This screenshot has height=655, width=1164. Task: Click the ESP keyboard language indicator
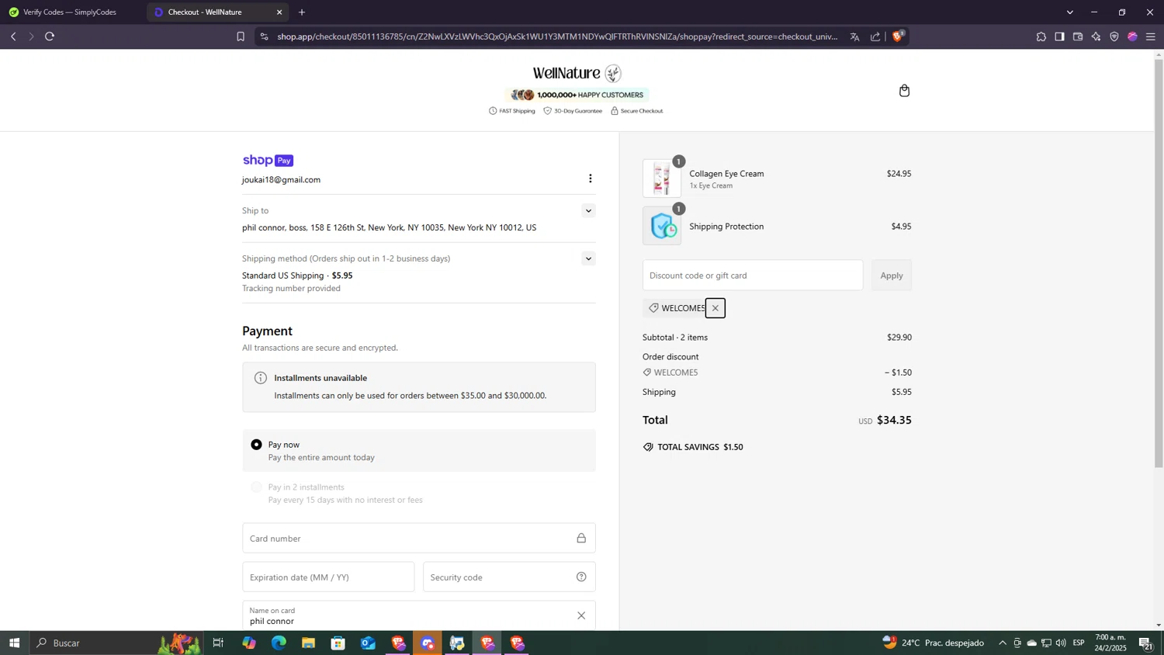[x=1079, y=643]
